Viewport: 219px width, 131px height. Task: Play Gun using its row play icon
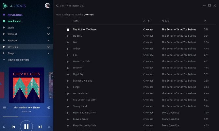[x=68, y=42]
